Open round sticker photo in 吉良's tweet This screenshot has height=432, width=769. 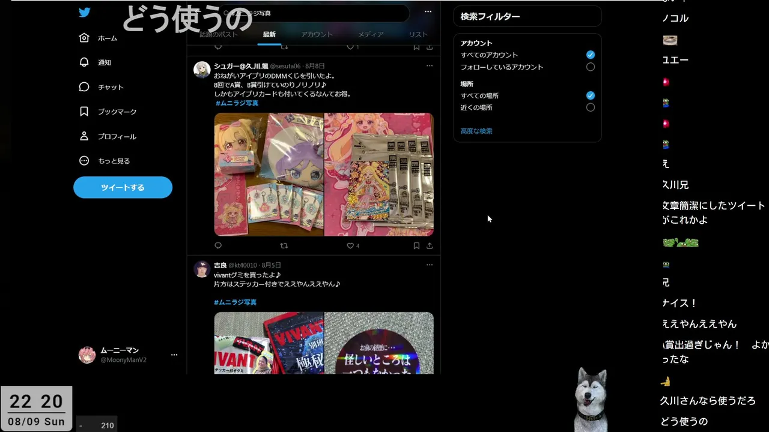(379, 343)
